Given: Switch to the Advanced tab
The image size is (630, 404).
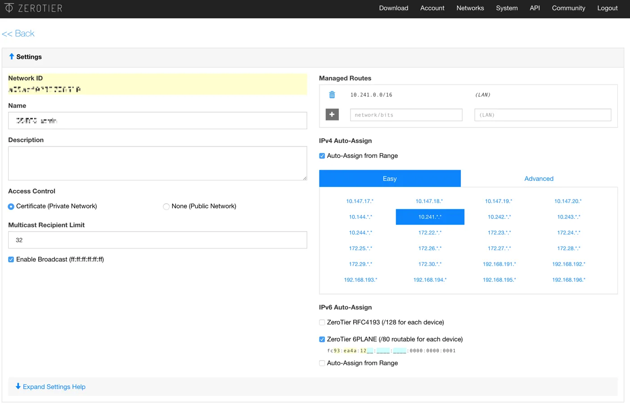Looking at the screenshot, I should coord(539,179).
